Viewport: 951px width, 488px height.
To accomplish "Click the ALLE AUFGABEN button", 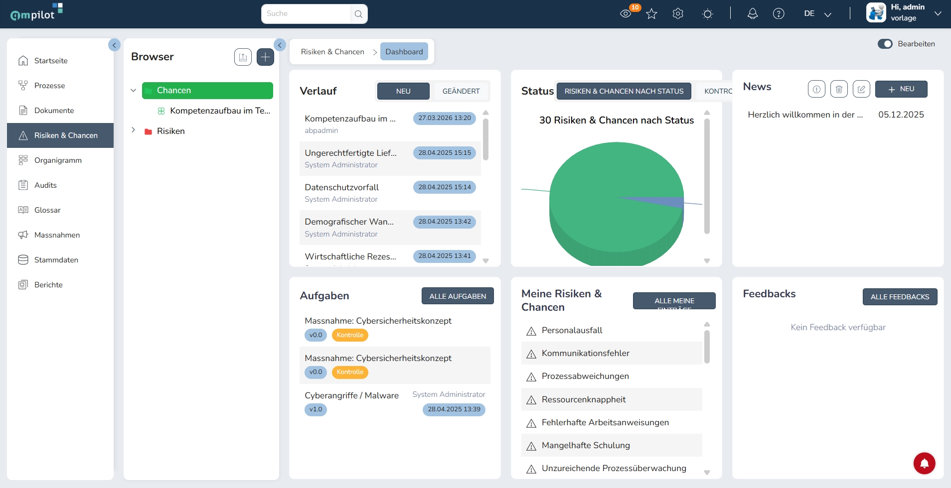I will (x=458, y=296).
